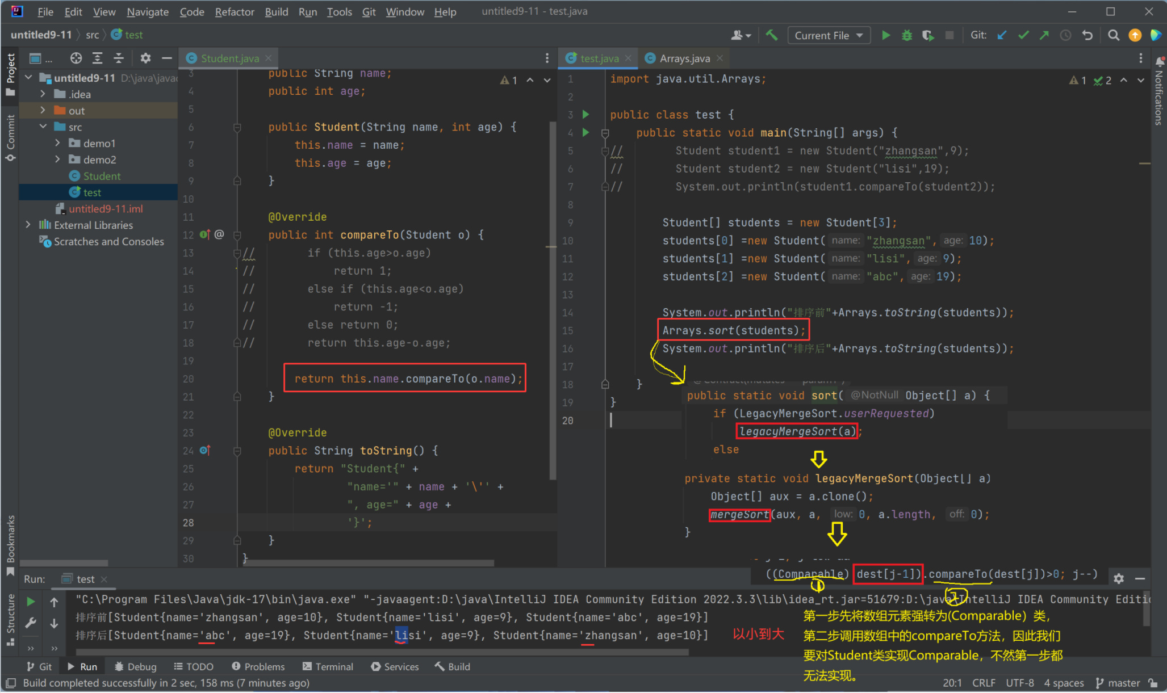Viewport: 1167px width, 693px height.
Task: Open Project panel options via gear icon
Action: (x=145, y=57)
